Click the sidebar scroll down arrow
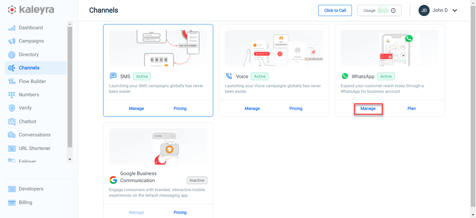The height and width of the screenshot is (218, 476). coord(70,159)
